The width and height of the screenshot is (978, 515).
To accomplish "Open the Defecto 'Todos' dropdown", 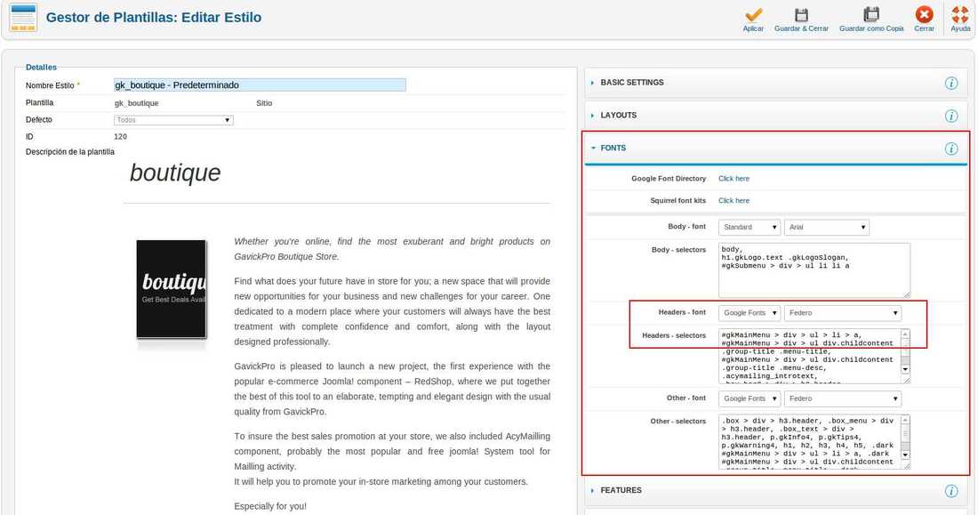I will coord(173,120).
